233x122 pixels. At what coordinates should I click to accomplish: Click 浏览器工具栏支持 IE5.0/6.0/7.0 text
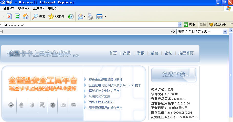point(174,117)
